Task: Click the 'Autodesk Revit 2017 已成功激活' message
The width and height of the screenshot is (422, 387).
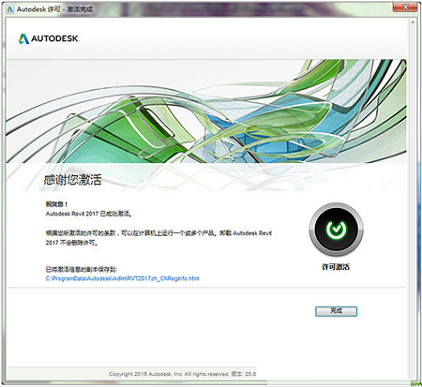Action: point(89,214)
